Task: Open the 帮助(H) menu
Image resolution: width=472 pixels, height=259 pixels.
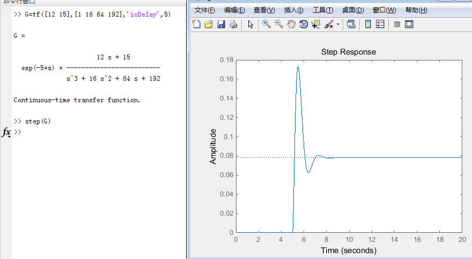Action: click(x=416, y=10)
